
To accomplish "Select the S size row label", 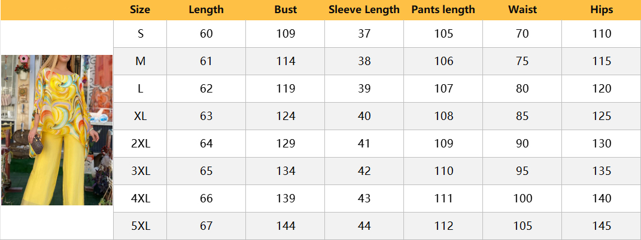I will coord(141,34).
